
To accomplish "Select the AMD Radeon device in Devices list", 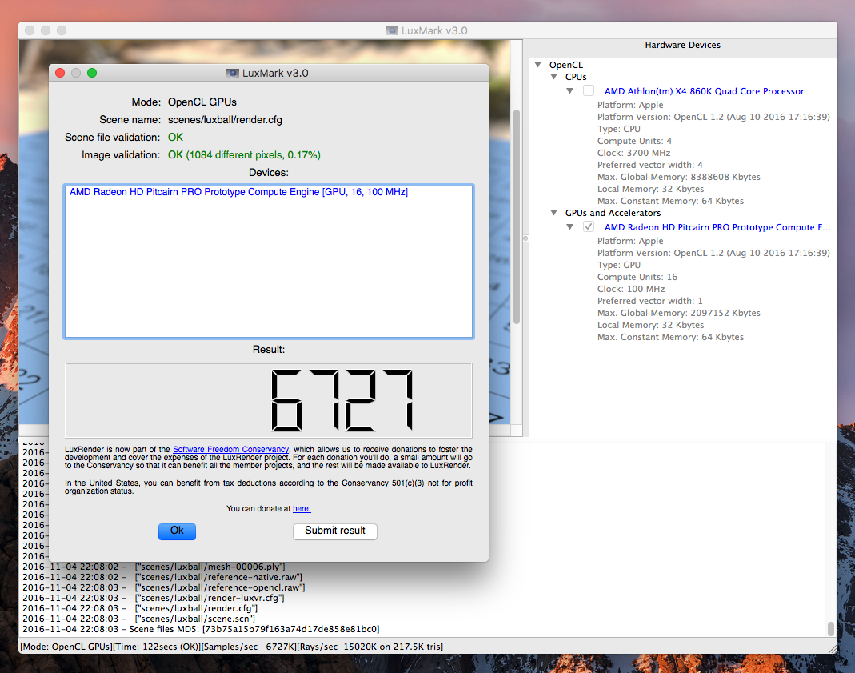I will (239, 192).
